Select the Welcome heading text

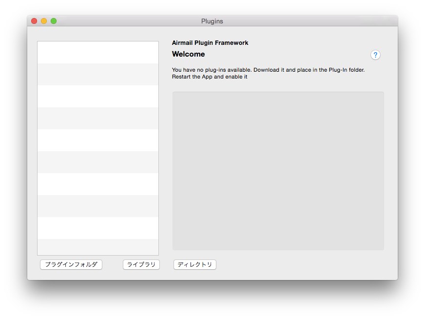click(x=189, y=54)
